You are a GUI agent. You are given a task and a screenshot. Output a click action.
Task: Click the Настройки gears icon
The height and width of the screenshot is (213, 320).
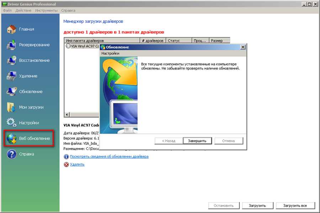click(11, 122)
